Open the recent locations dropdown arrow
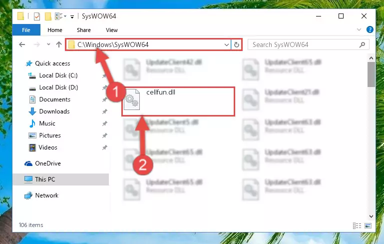384x244 pixels. click(x=48, y=44)
